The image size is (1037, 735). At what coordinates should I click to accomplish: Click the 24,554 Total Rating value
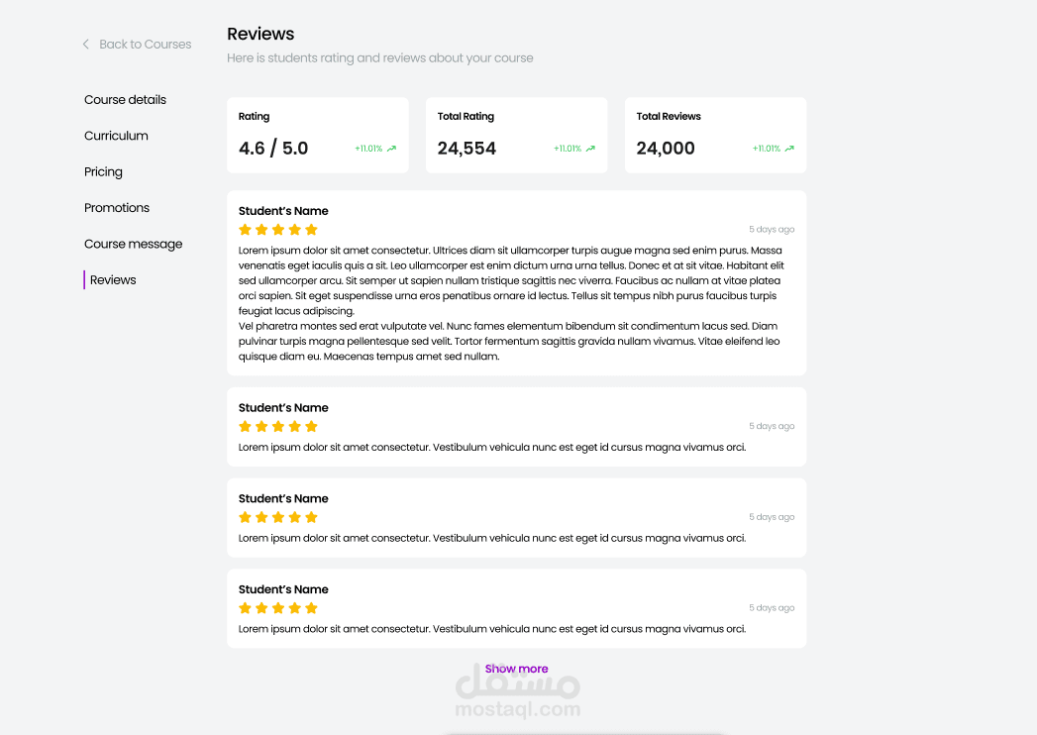coord(467,149)
